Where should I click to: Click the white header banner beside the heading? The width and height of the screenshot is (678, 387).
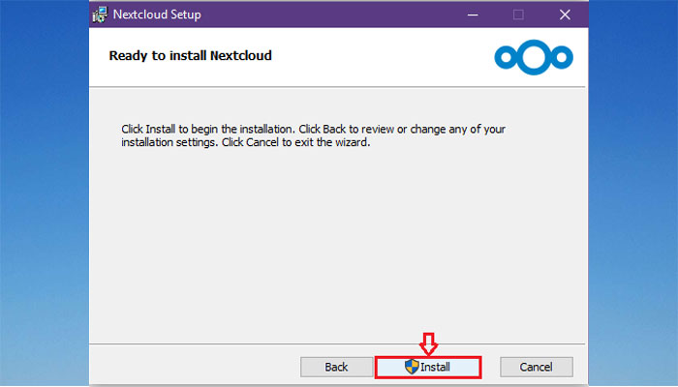coord(381,56)
